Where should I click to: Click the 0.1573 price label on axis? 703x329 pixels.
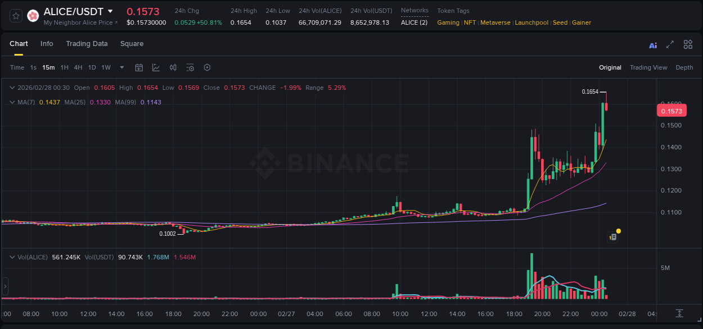point(673,111)
